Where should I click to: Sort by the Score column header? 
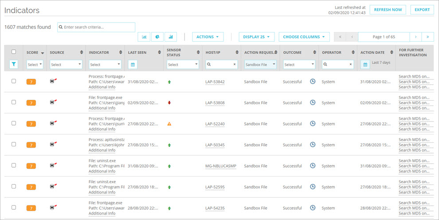pos(35,52)
